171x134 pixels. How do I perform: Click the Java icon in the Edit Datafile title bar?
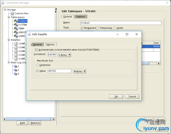pos(29,34)
